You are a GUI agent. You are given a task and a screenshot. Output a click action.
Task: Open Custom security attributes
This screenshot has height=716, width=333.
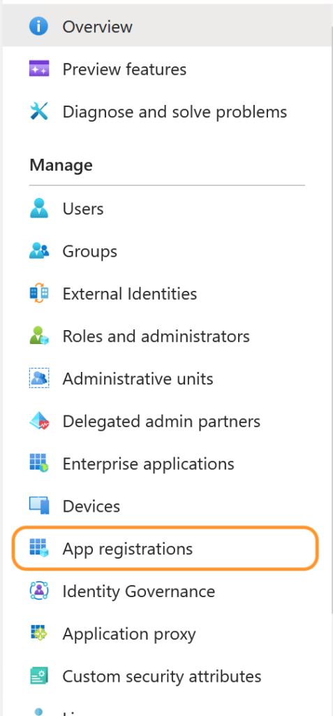tap(165, 676)
